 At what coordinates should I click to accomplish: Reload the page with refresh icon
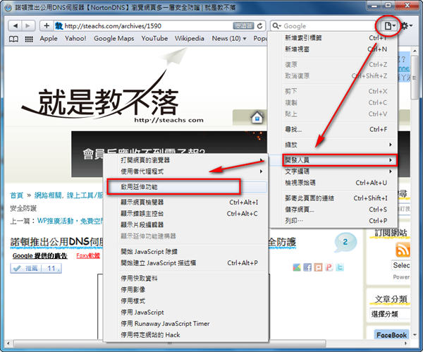coord(259,26)
